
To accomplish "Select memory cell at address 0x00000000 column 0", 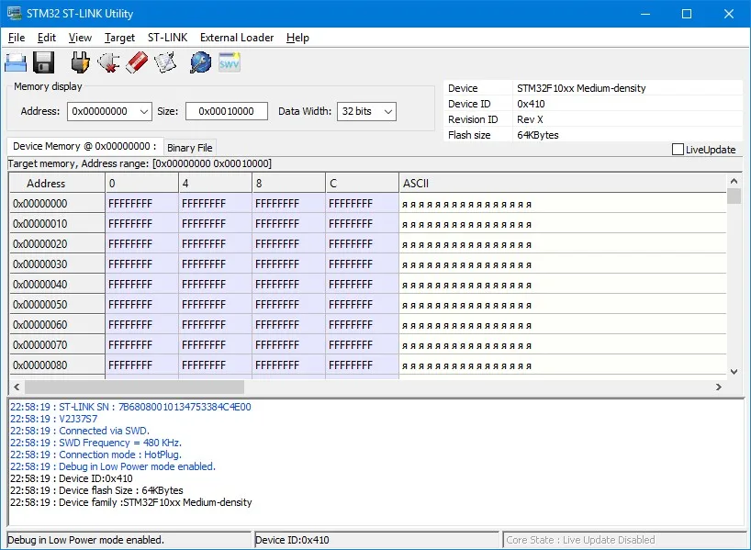I will (141, 204).
